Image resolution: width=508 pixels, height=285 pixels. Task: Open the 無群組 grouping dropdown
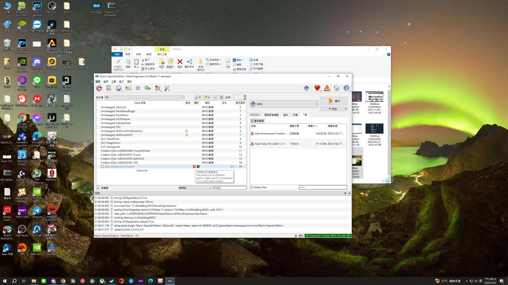195,188
